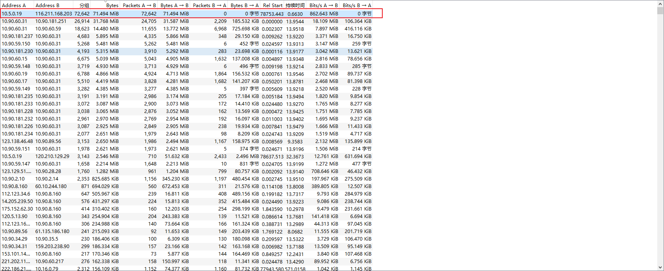Select the row with address 60.10.244.180

(51, 186)
